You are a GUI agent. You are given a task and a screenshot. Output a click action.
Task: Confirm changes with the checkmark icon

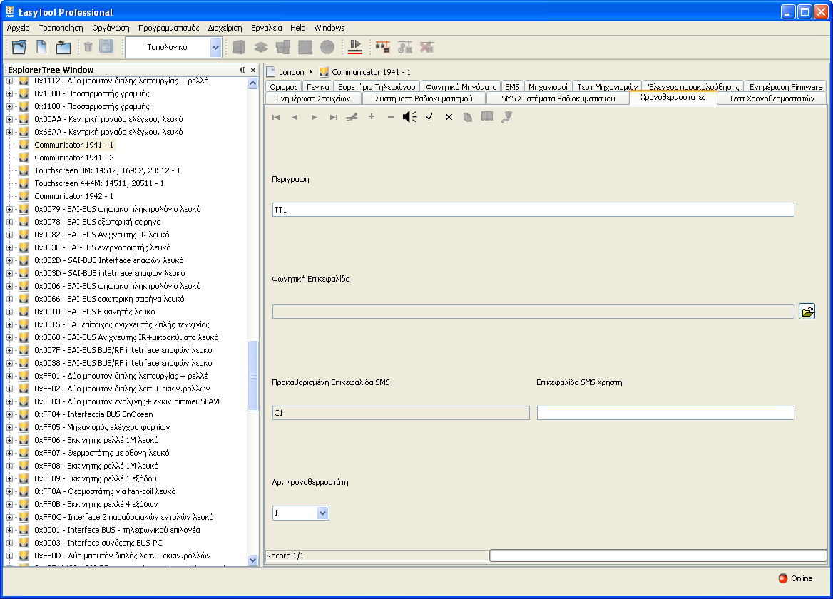tap(429, 117)
